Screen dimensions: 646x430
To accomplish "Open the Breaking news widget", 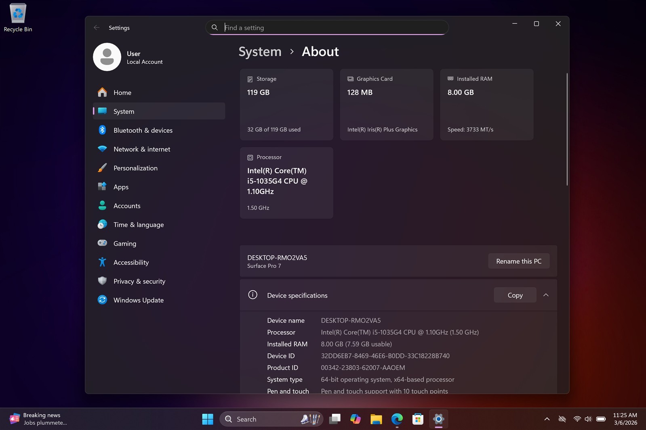I will click(39, 419).
